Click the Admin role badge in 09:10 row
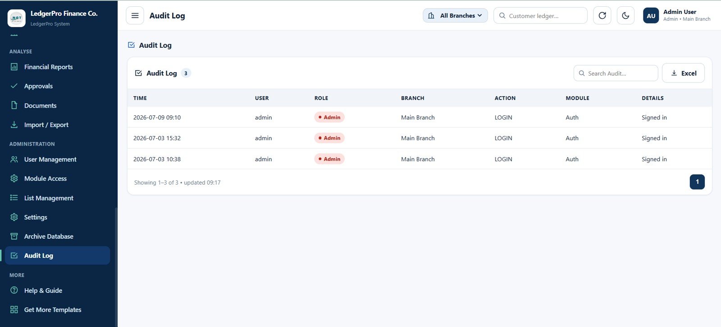The image size is (721, 327). pyautogui.click(x=329, y=117)
